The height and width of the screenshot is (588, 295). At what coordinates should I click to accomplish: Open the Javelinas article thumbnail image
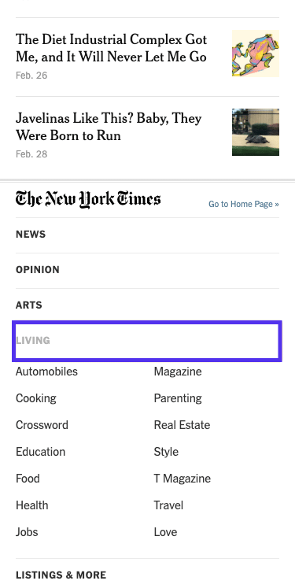[x=255, y=132]
